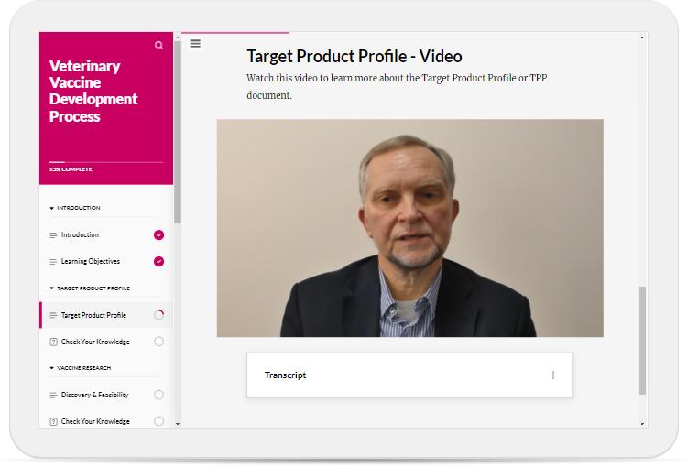Open the Target Product Profile lesson
687x467 pixels.
tap(93, 316)
